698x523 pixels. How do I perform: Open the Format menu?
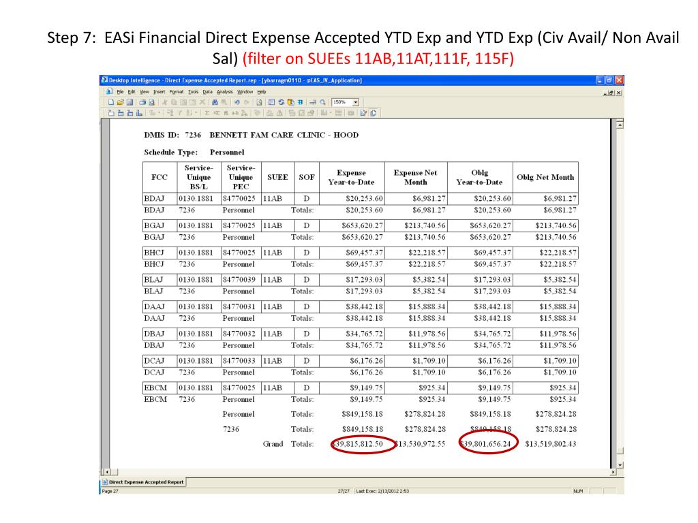[x=177, y=92]
